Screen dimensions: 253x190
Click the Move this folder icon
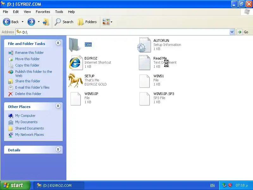click(x=11, y=59)
